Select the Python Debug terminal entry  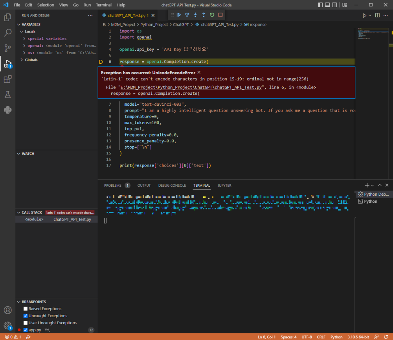[x=373, y=194]
